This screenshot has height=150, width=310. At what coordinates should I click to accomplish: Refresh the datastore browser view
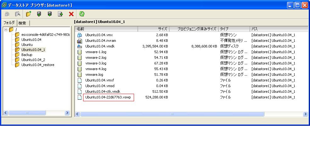tap(82, 14)
